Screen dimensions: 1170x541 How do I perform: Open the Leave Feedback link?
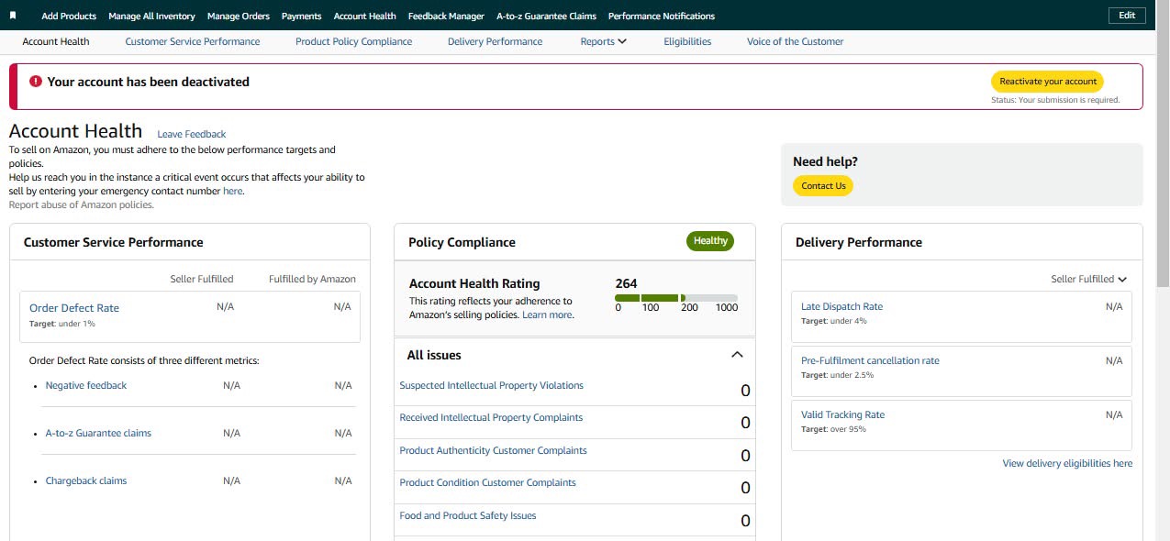click(192, 134)
